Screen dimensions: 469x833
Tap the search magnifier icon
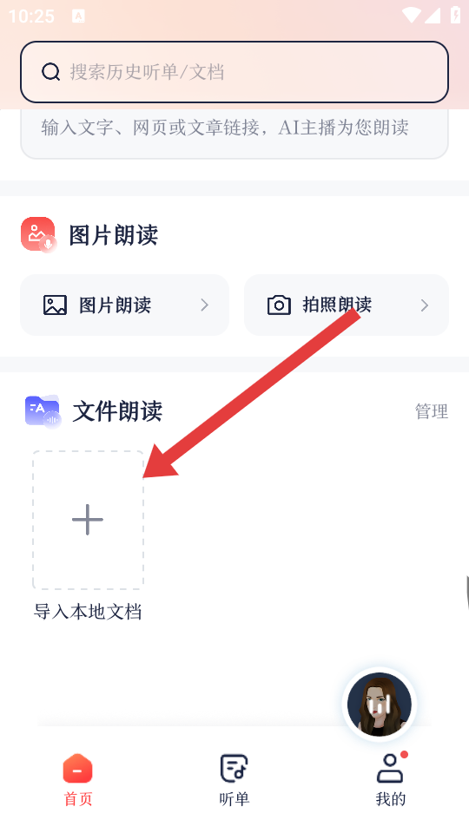point(50,72)
